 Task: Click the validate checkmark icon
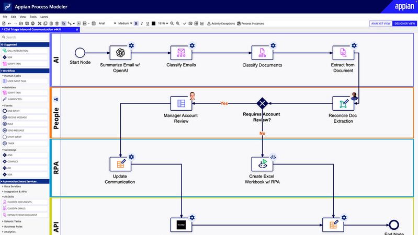point(185,23)
